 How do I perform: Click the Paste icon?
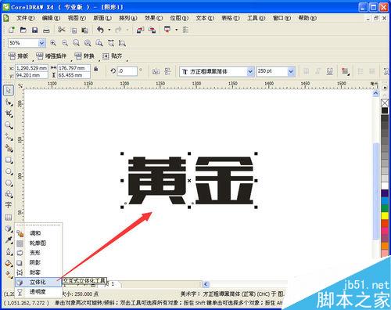[84, 31]
